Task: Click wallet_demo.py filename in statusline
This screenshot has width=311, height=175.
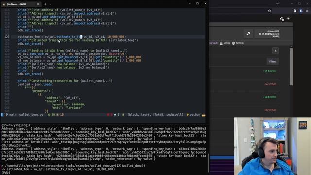Action: (x=31, y=115)
